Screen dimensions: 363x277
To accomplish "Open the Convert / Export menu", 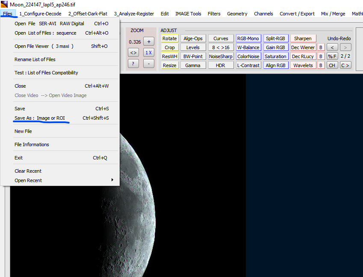I will pyautogui.click(x=297, y=14).
